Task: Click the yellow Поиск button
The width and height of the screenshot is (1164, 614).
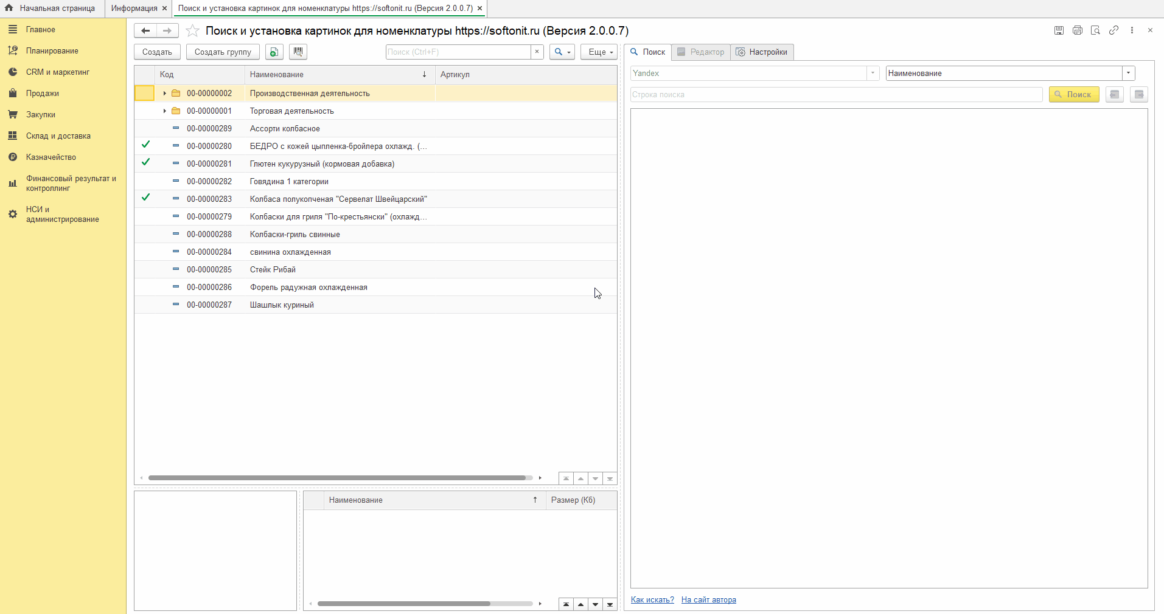Action: (x=1073, y=94)
